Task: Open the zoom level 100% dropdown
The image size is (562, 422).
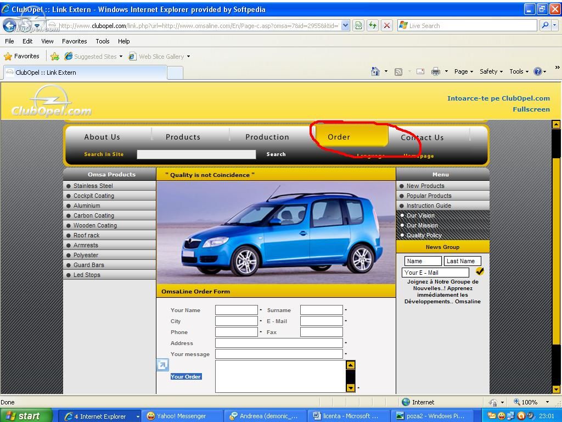Action: 547,402
